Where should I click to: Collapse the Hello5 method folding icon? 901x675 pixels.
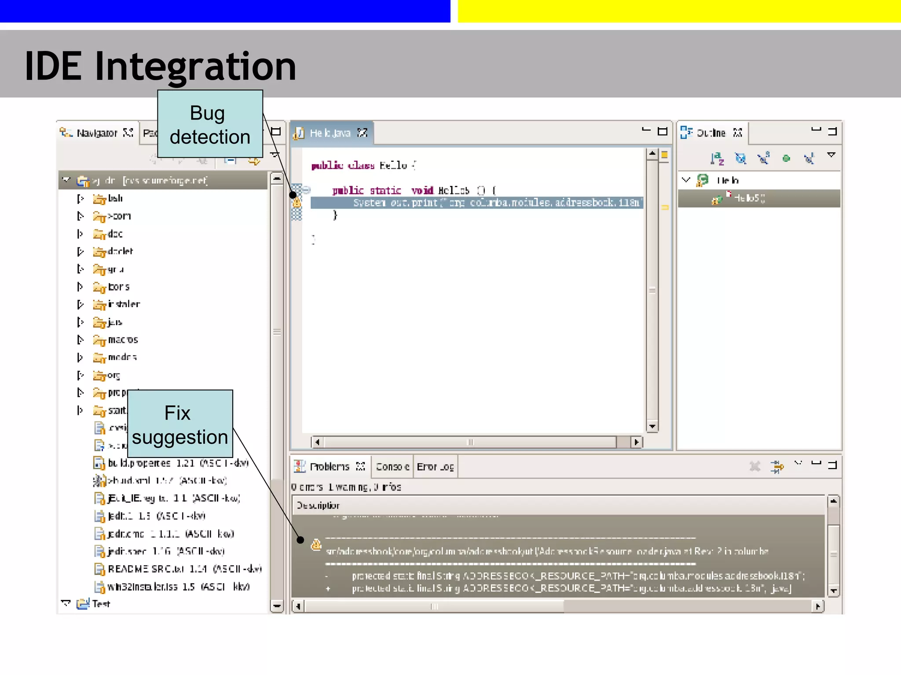point(307,190)
